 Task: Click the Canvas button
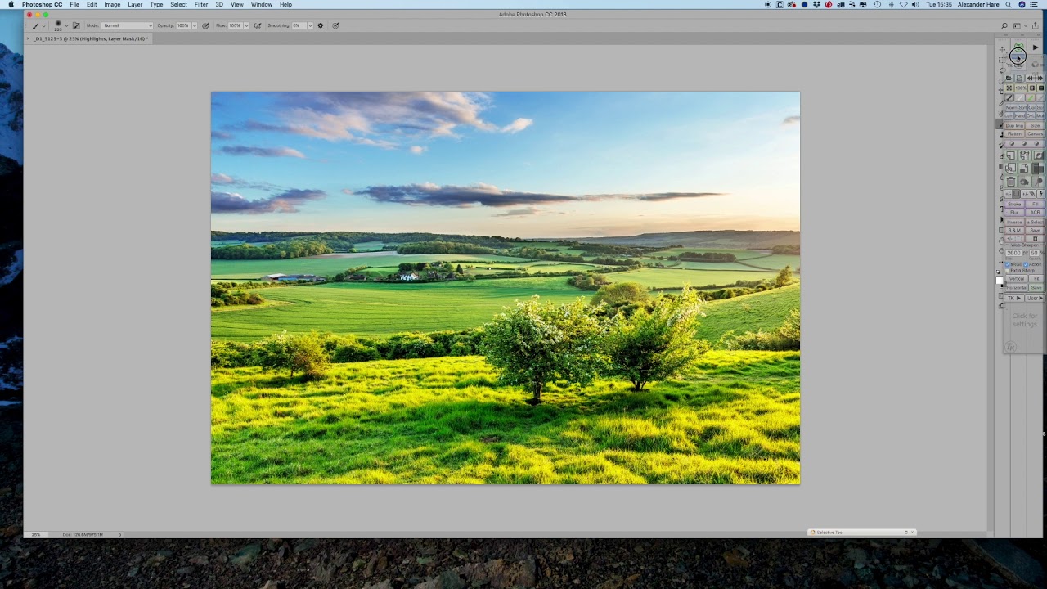pos(1035,134)
